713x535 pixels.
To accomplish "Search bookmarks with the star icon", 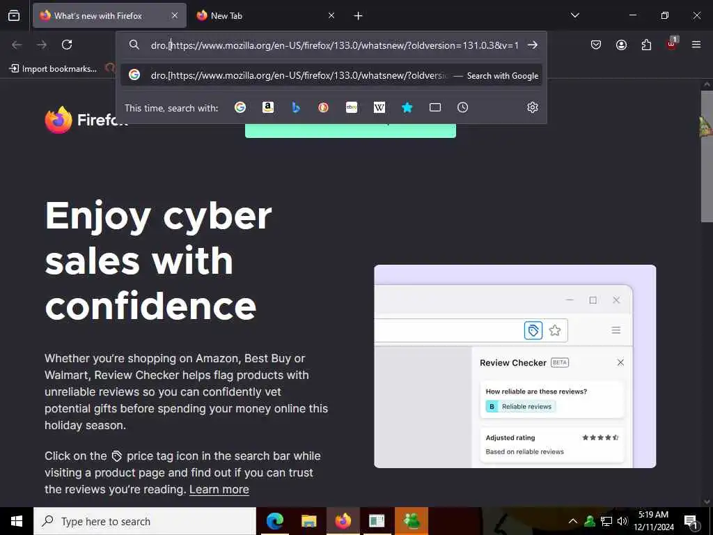I will pyautogui.click(x=407, y=107).
